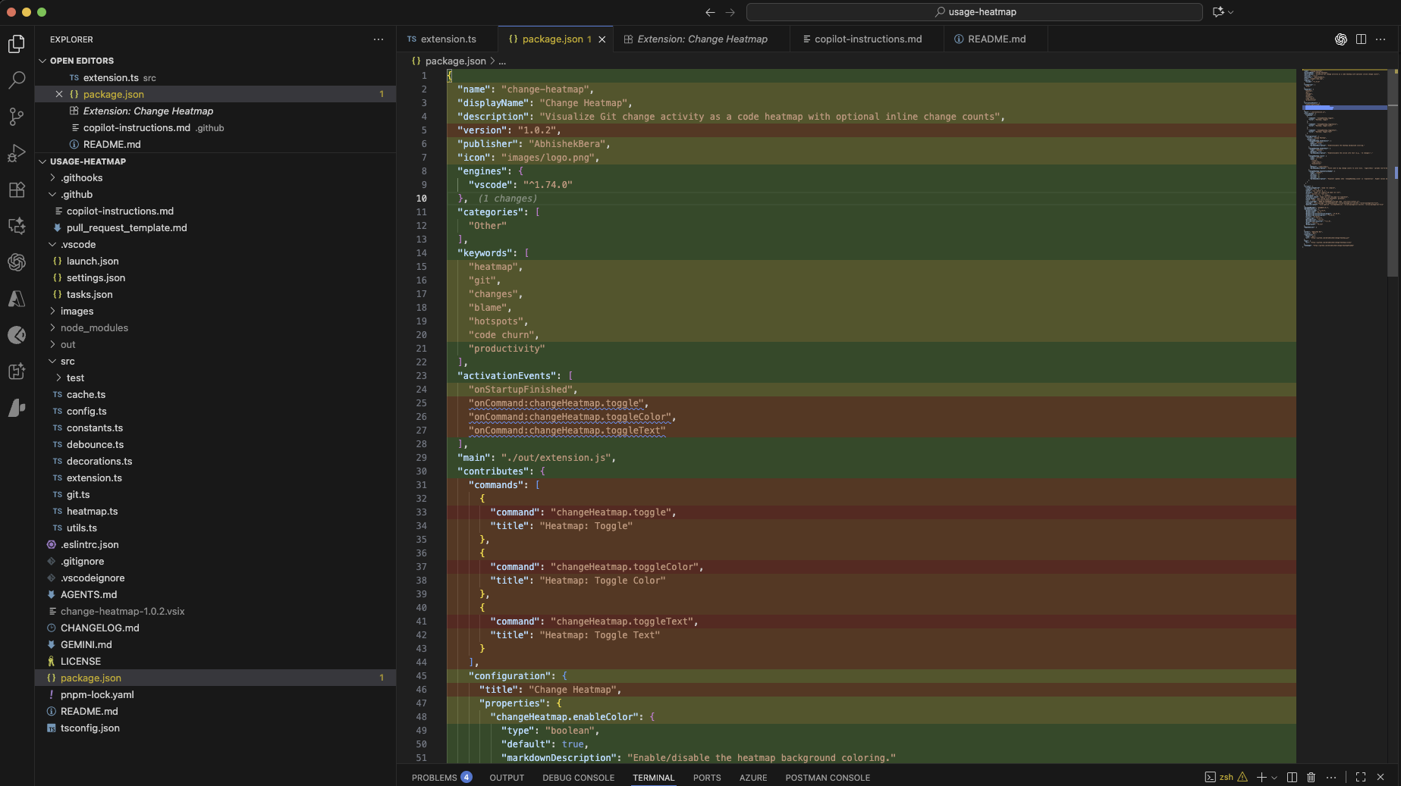Toggle split terminal layout button
The width and height of the screenshot is (1401, 786).
point(1292,778)
